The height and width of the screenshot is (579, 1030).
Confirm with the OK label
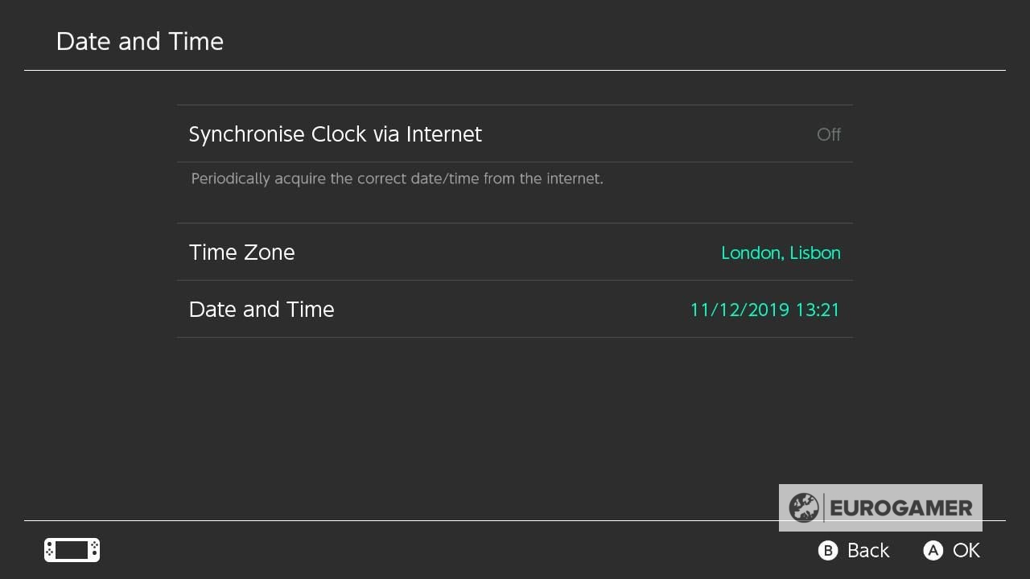pos(966,550)
